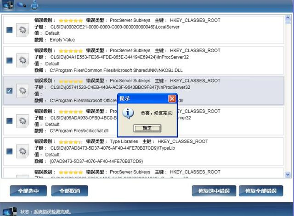
Task: Click the blue person figure icon in toolbar
Action: pos(34,5)
